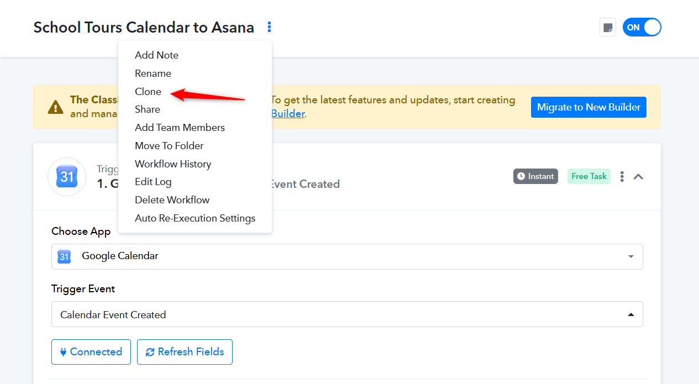The width and height of the screenshot is (699, 384).
Task: Choose Move To Folder option
Action: click(x=169, y=146)
